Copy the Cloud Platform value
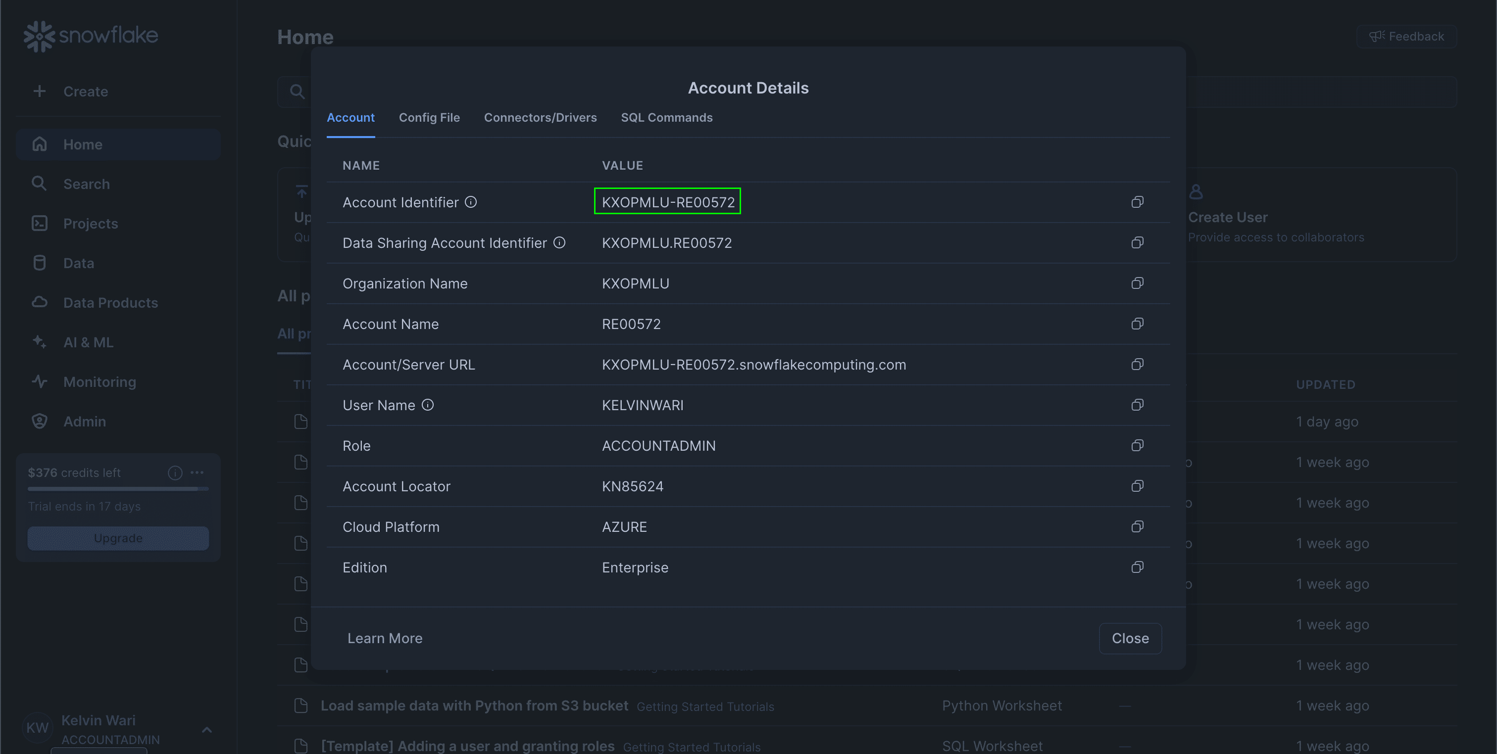This screenshot has width=1497, height=754. coord(1137,526)
